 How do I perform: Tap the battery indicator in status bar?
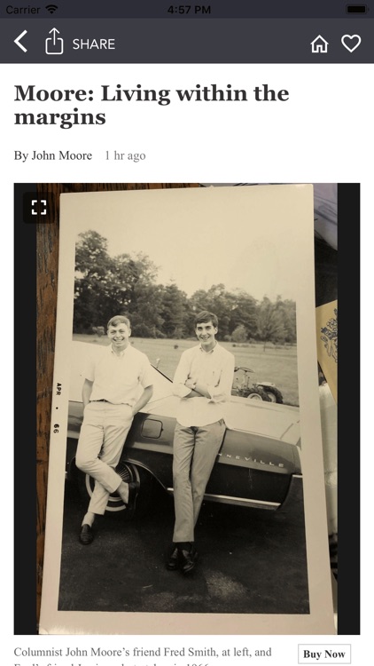[x=356, y=10]
